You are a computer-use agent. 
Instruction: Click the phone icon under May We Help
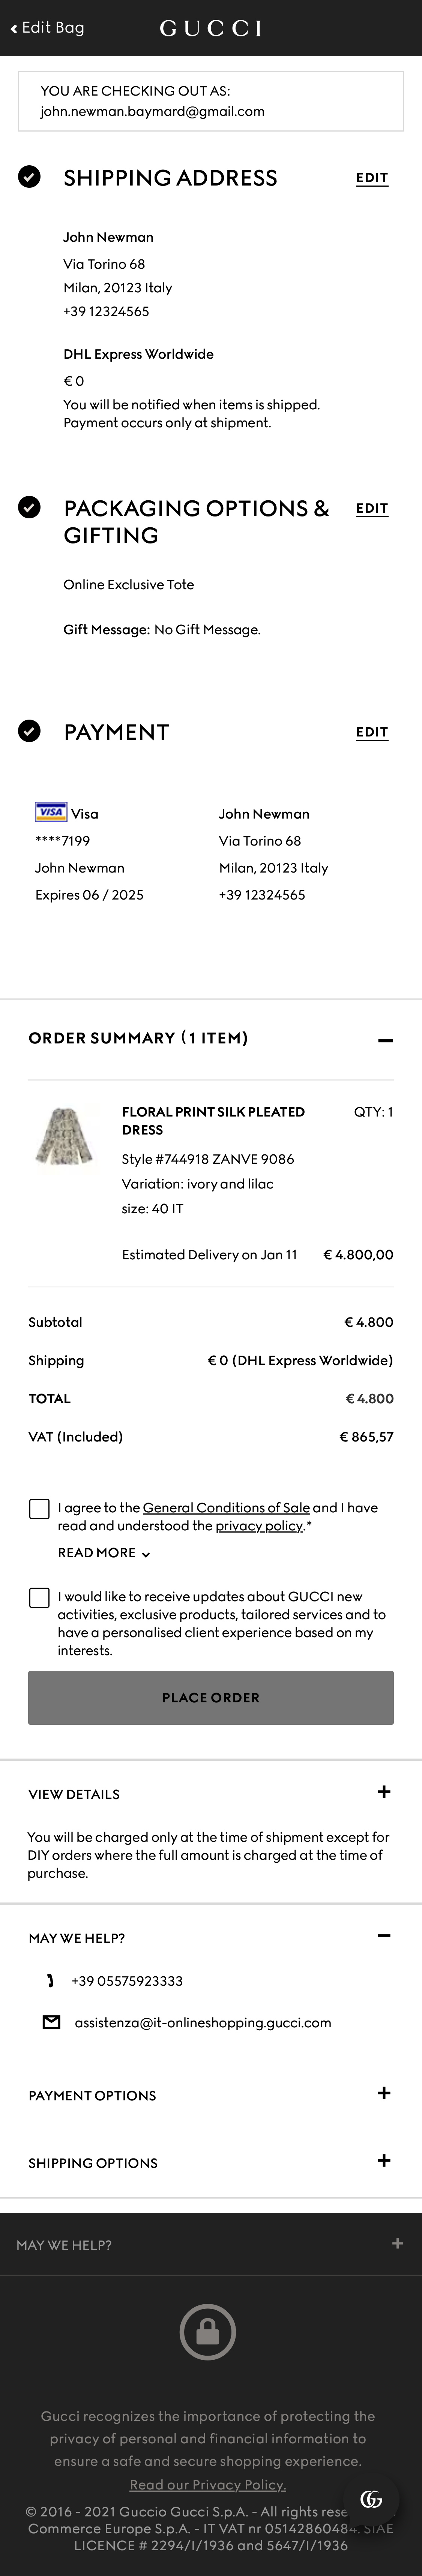coord(50,1980)
